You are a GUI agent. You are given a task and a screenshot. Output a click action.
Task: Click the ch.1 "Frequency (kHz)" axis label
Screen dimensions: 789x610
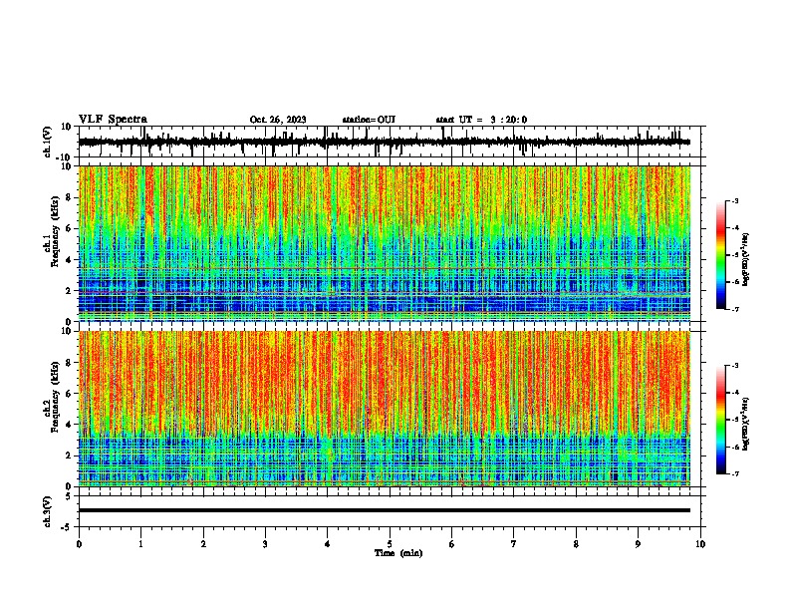click(55, 231)
